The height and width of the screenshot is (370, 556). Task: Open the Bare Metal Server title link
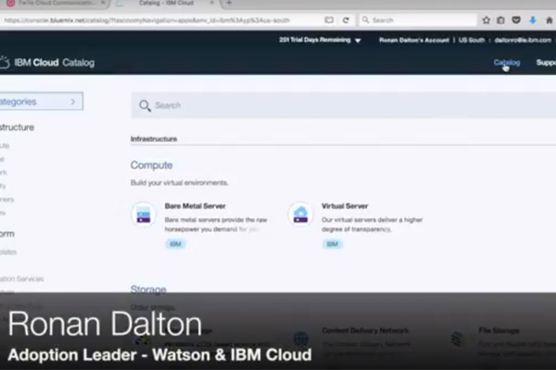[195, 205]
